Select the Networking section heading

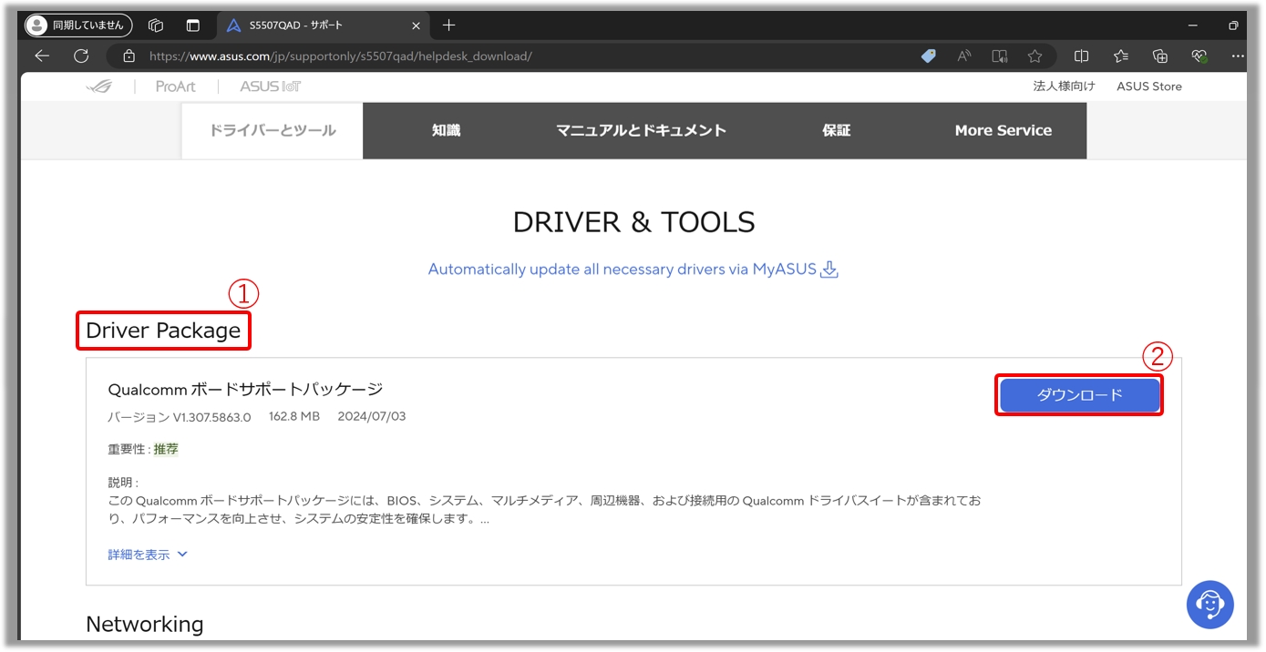click(145, 624)
